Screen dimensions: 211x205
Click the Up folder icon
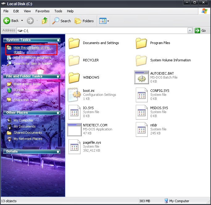point(44,21)
